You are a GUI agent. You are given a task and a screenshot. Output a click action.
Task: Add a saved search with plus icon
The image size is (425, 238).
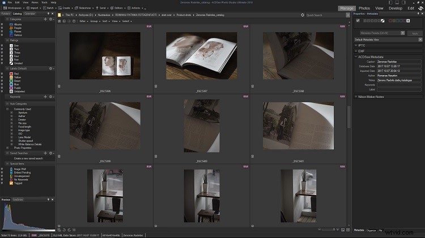click(x=45, y=153)
